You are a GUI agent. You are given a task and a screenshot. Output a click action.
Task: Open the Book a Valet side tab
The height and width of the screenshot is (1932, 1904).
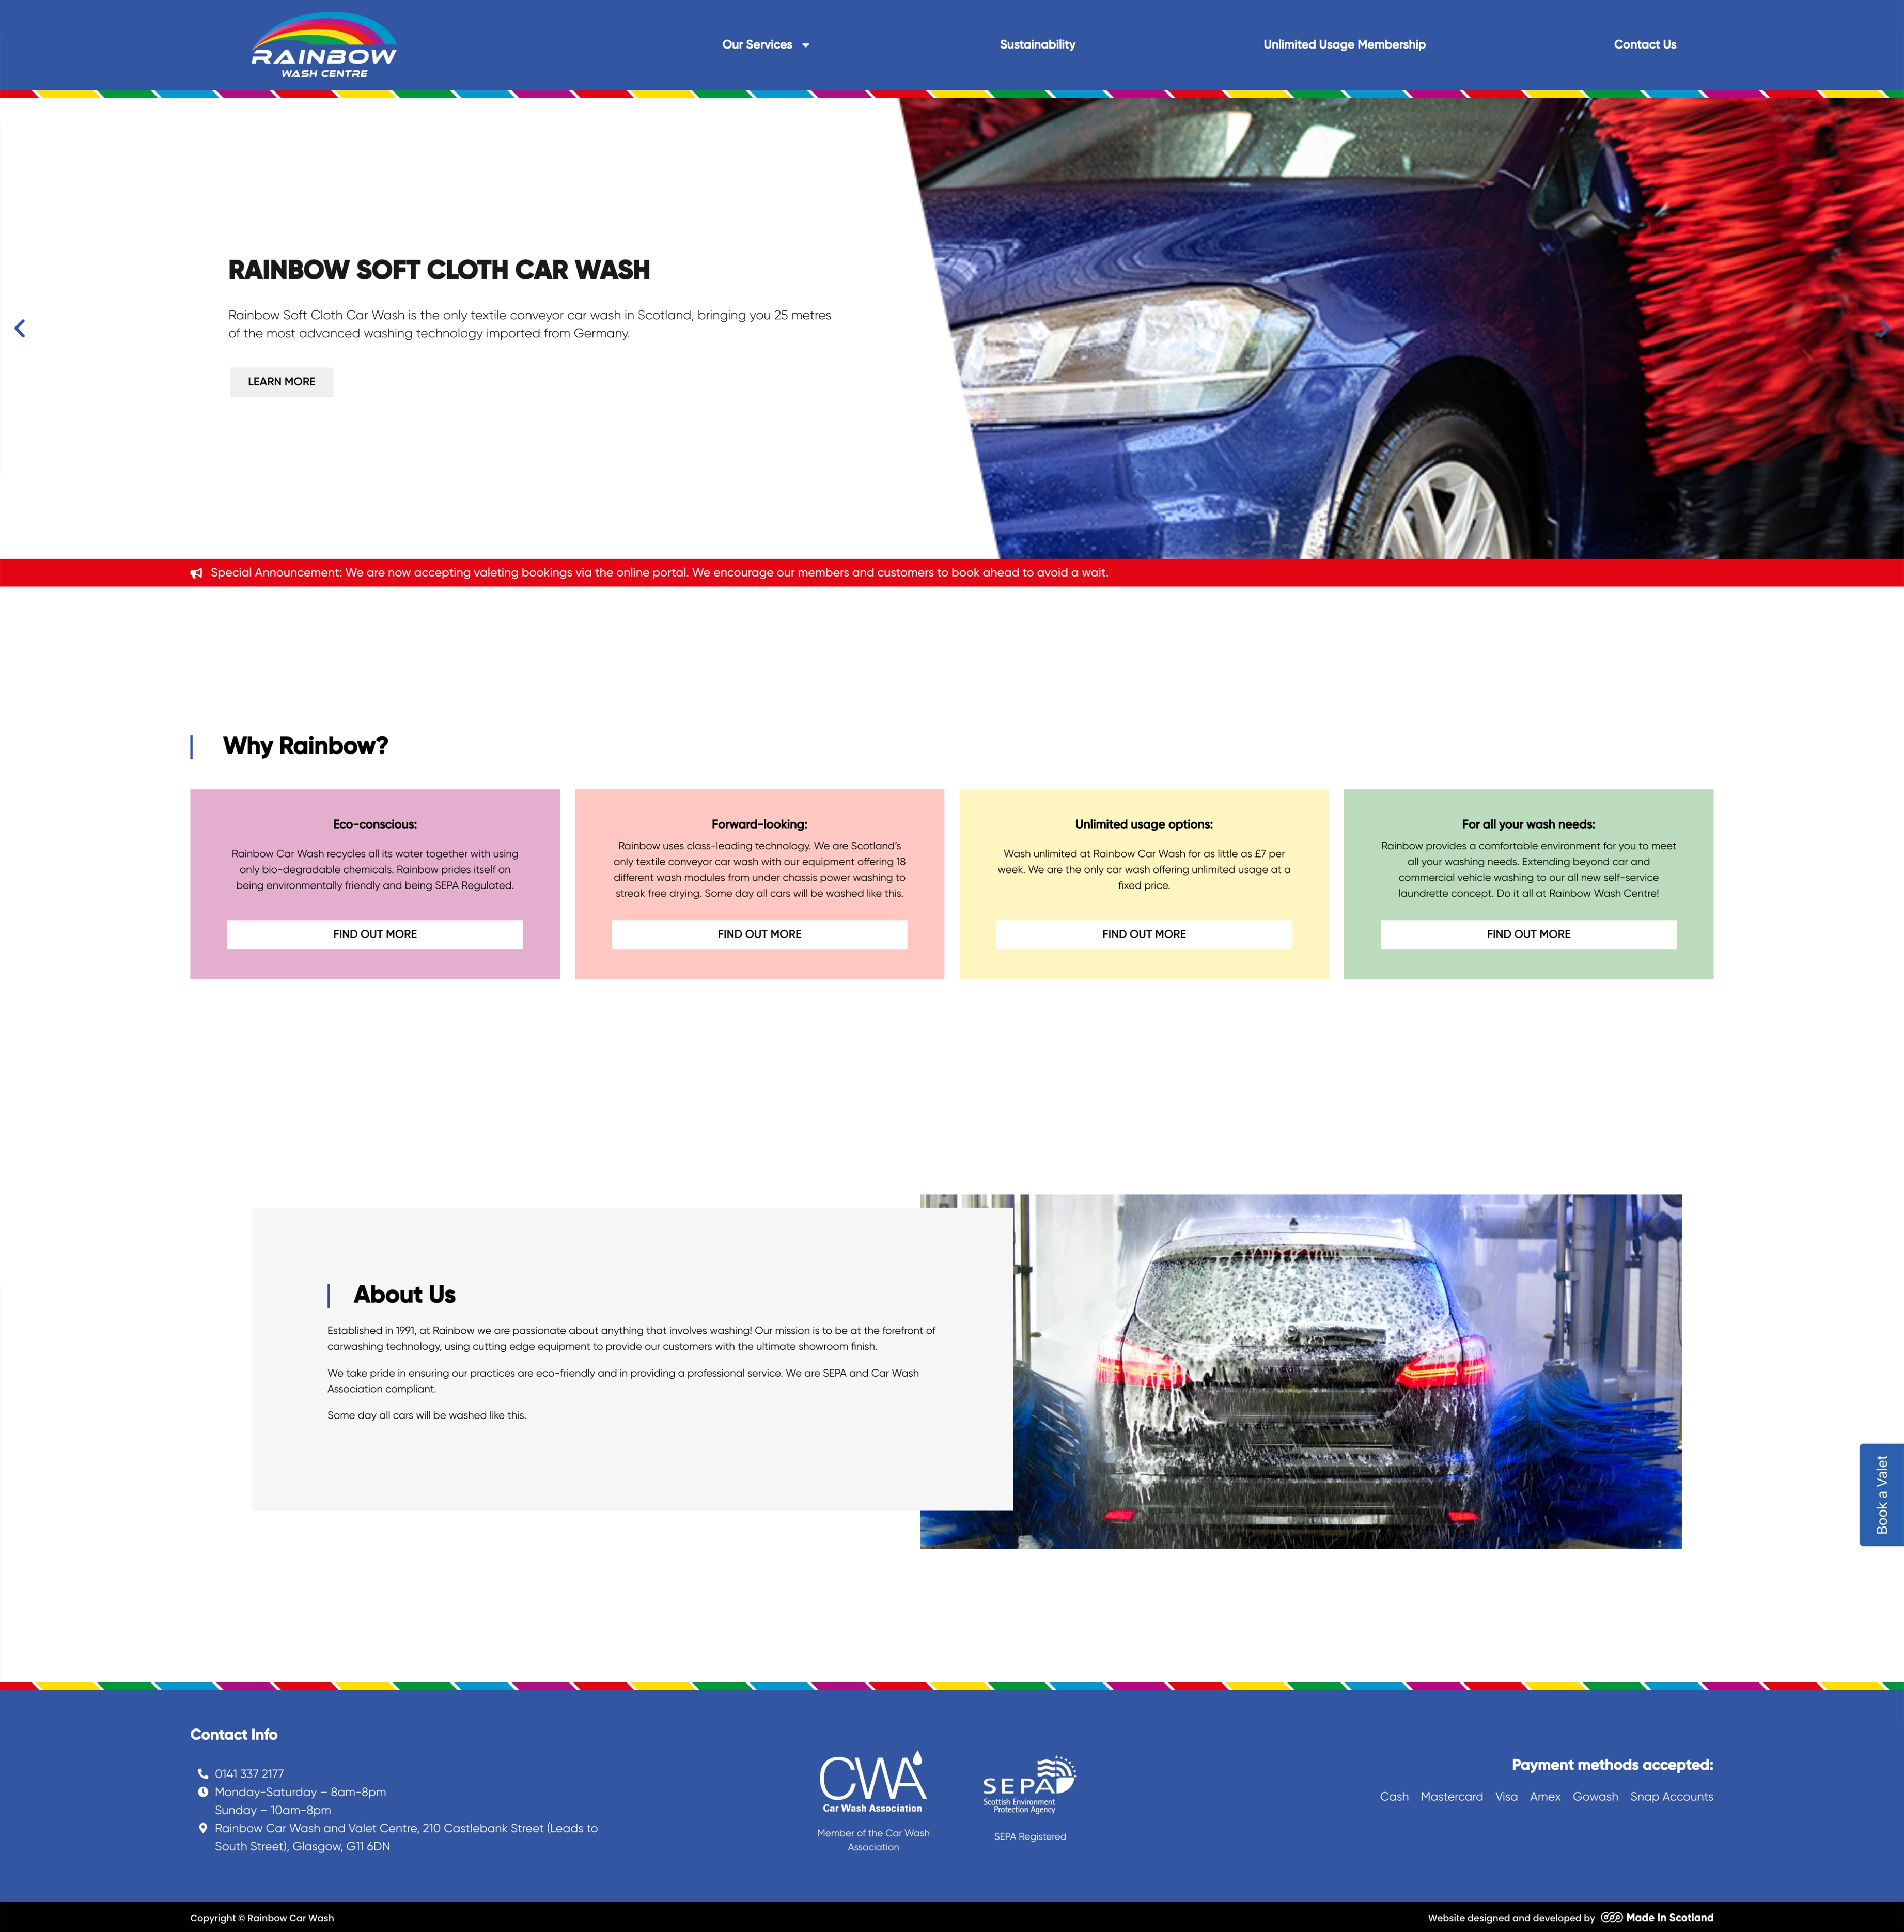1881,1494
